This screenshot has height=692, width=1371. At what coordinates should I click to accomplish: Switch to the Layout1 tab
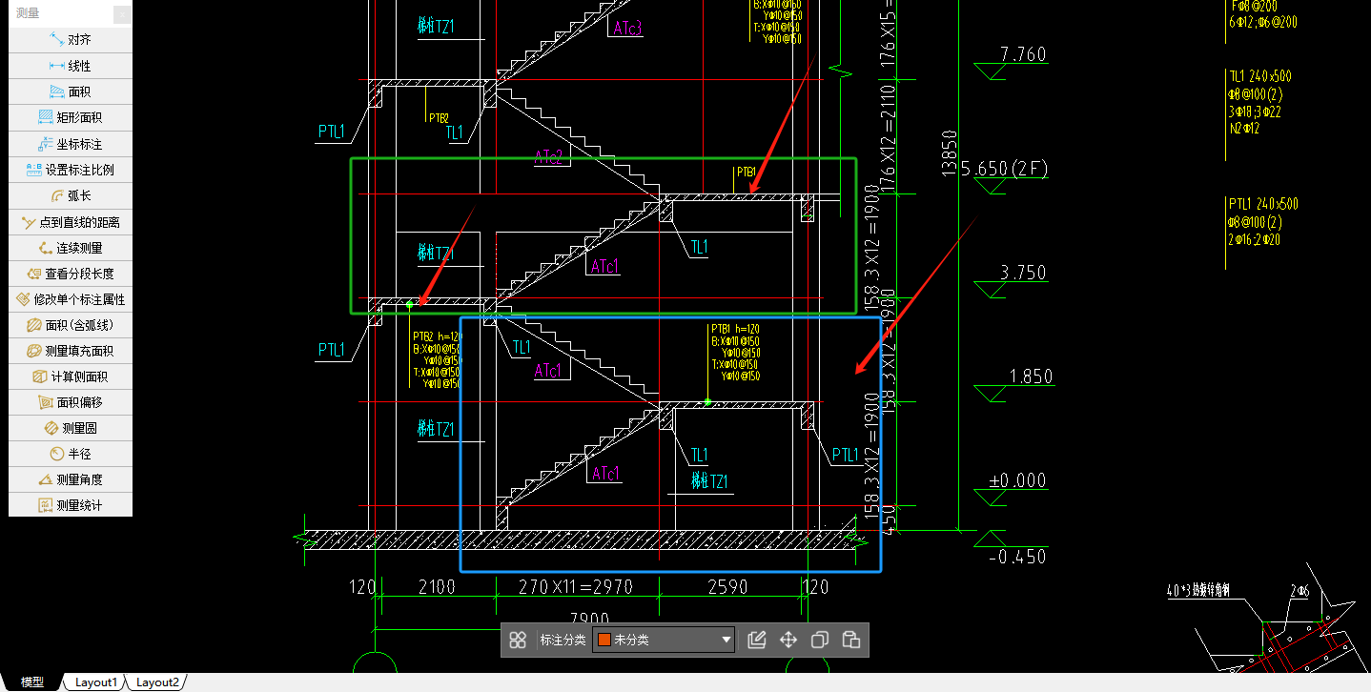tap(95, 682)
